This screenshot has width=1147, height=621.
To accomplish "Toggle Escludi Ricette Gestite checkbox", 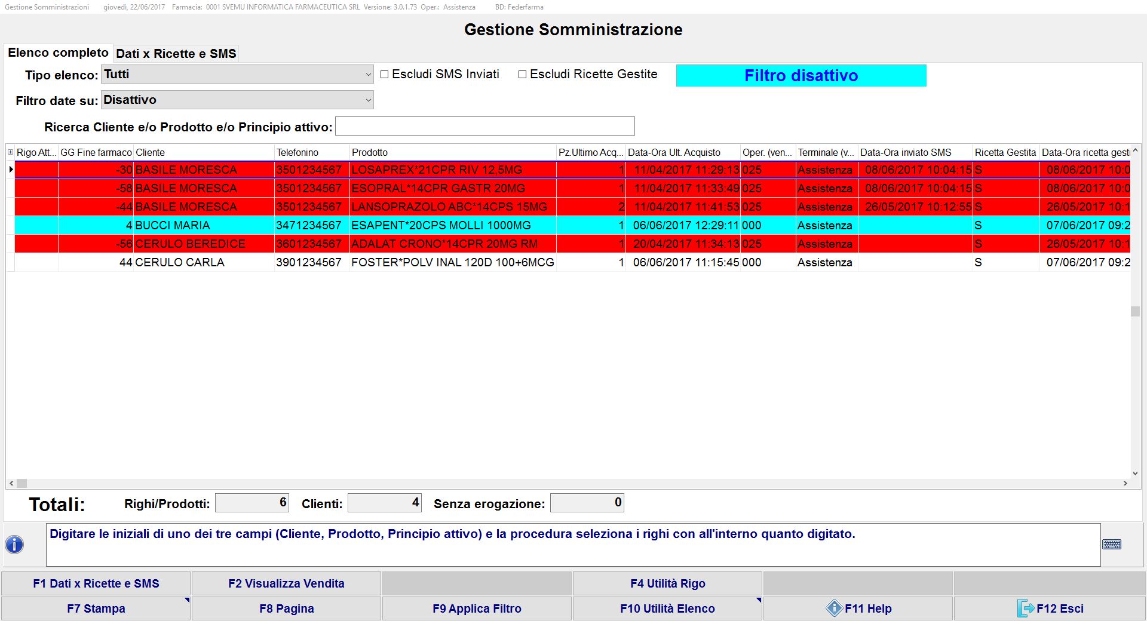I will [522, 75].
